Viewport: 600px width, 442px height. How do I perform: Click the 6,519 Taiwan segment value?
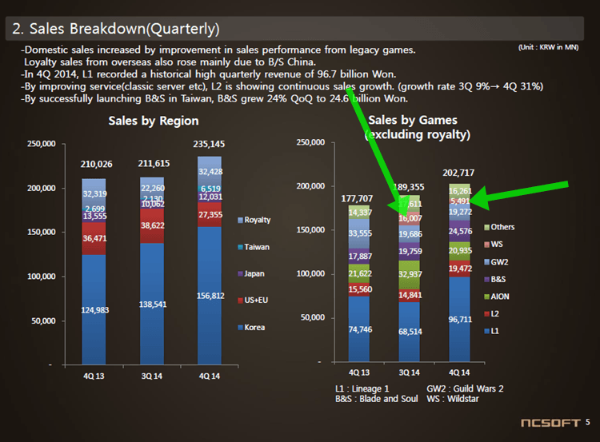(211, 189)
